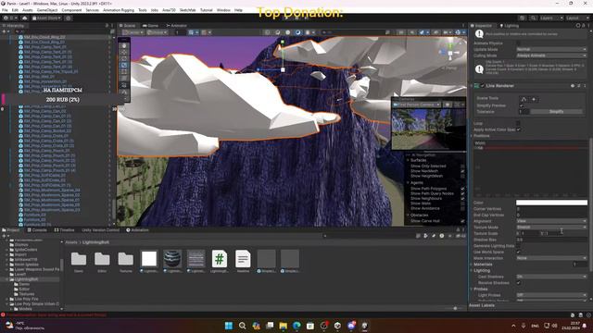Open the Texture Mode dropdown
The height and width of the screenshot is (333, 593).
point(551,228)
